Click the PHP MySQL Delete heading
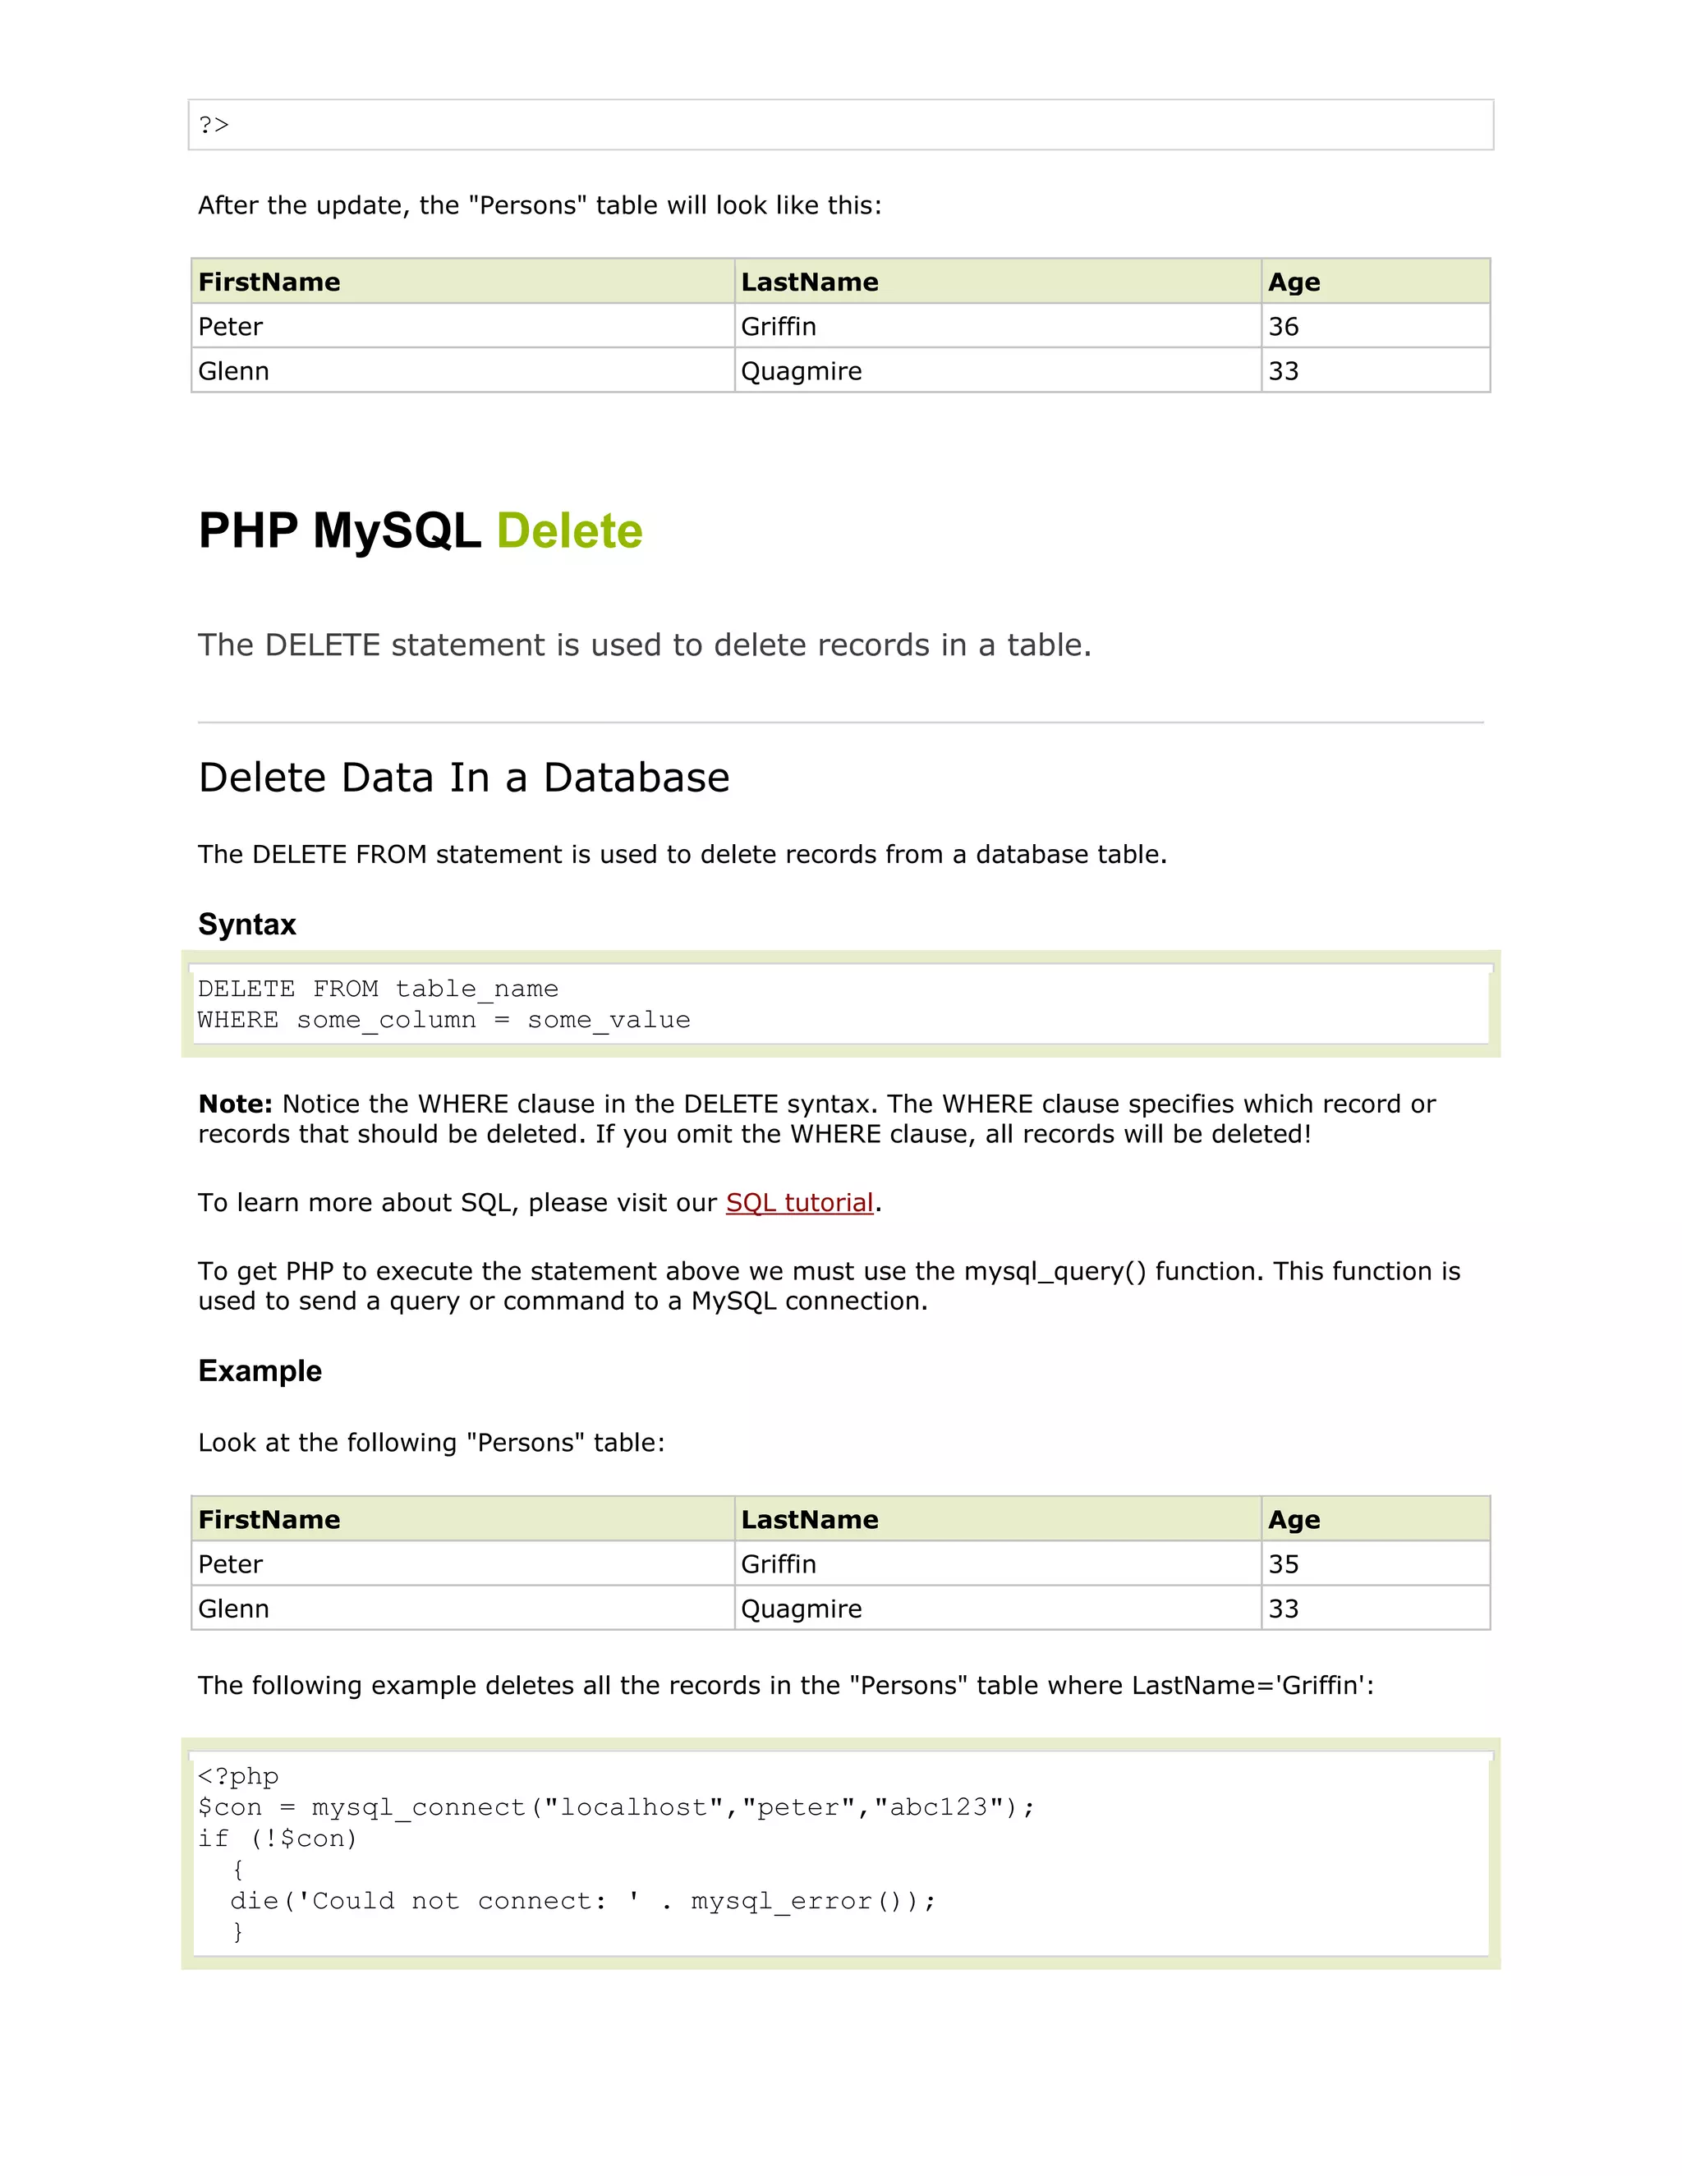1682x2176 pixels. (420, 530)
